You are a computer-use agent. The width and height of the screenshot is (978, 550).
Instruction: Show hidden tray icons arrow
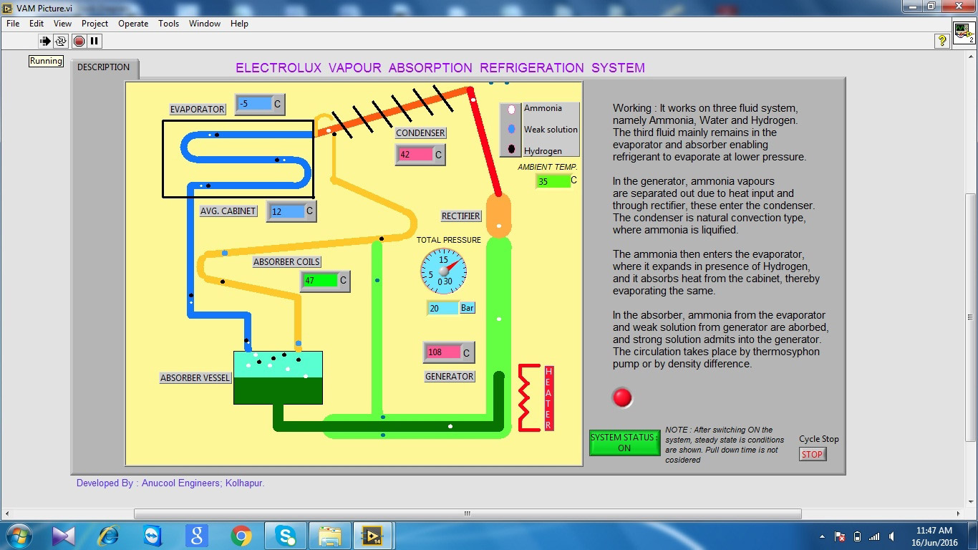pyautogui.click(x=821, y=536)
